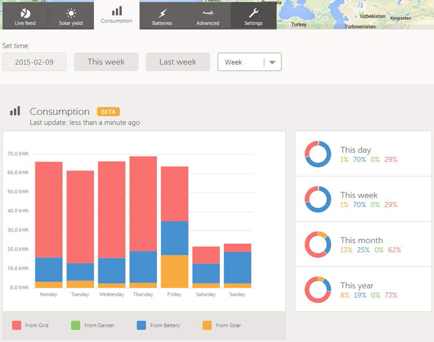
Task: Open the Settings tab
Action: (x=253, y=16)
